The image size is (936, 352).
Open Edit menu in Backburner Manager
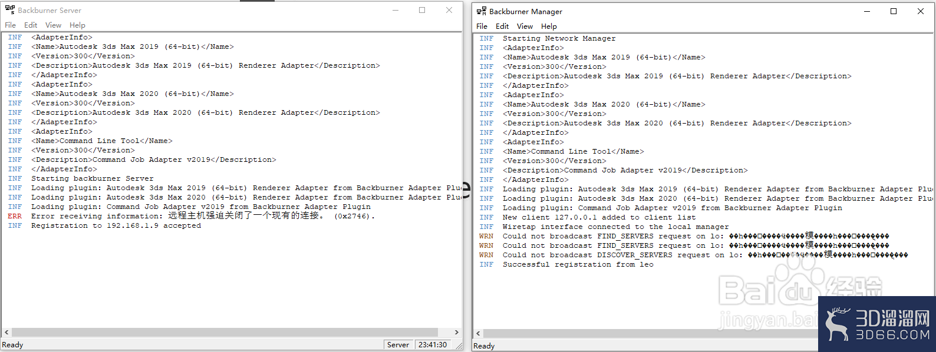[502, 26]
